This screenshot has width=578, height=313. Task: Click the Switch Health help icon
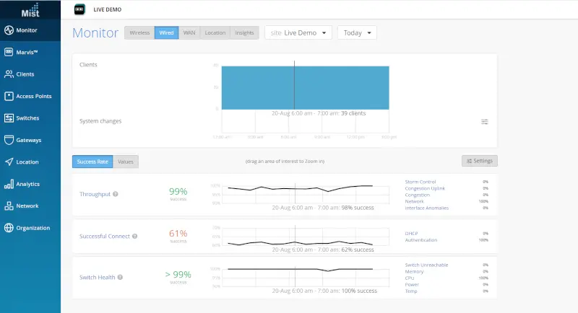120,278
